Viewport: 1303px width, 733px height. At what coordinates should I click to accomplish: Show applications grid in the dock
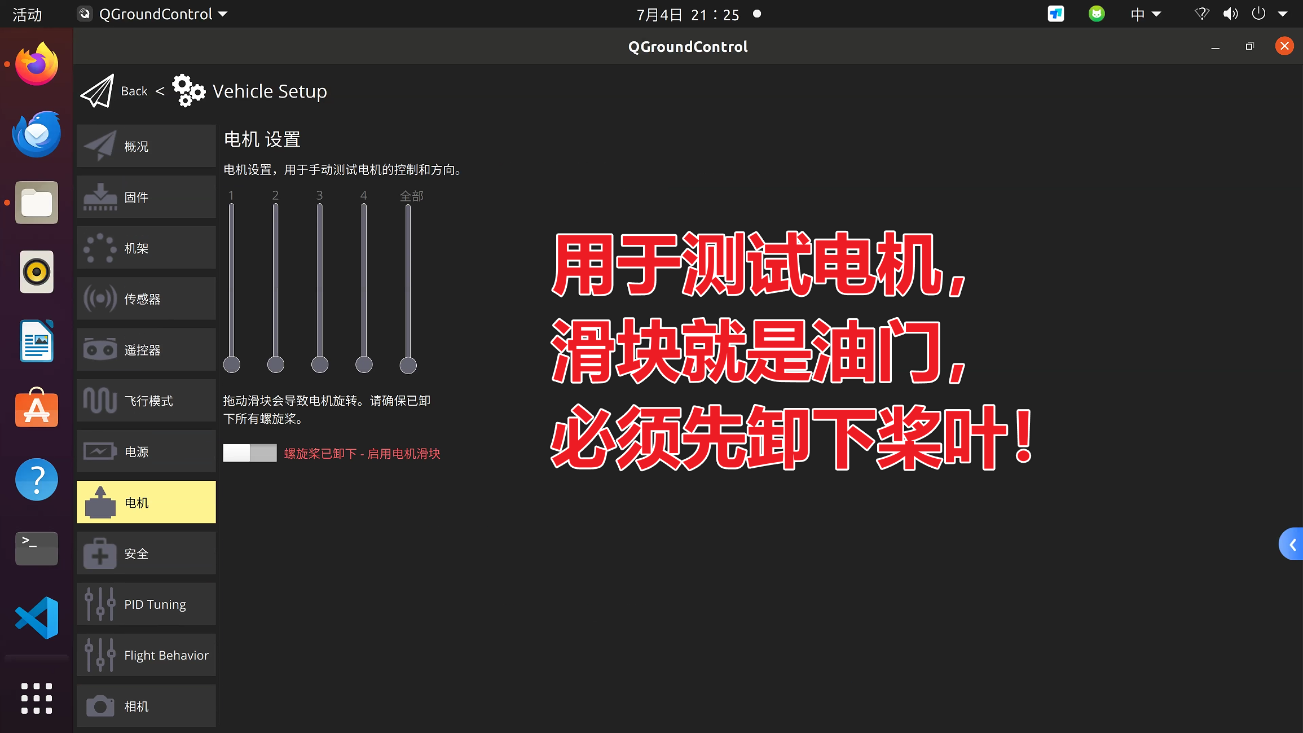37,699
